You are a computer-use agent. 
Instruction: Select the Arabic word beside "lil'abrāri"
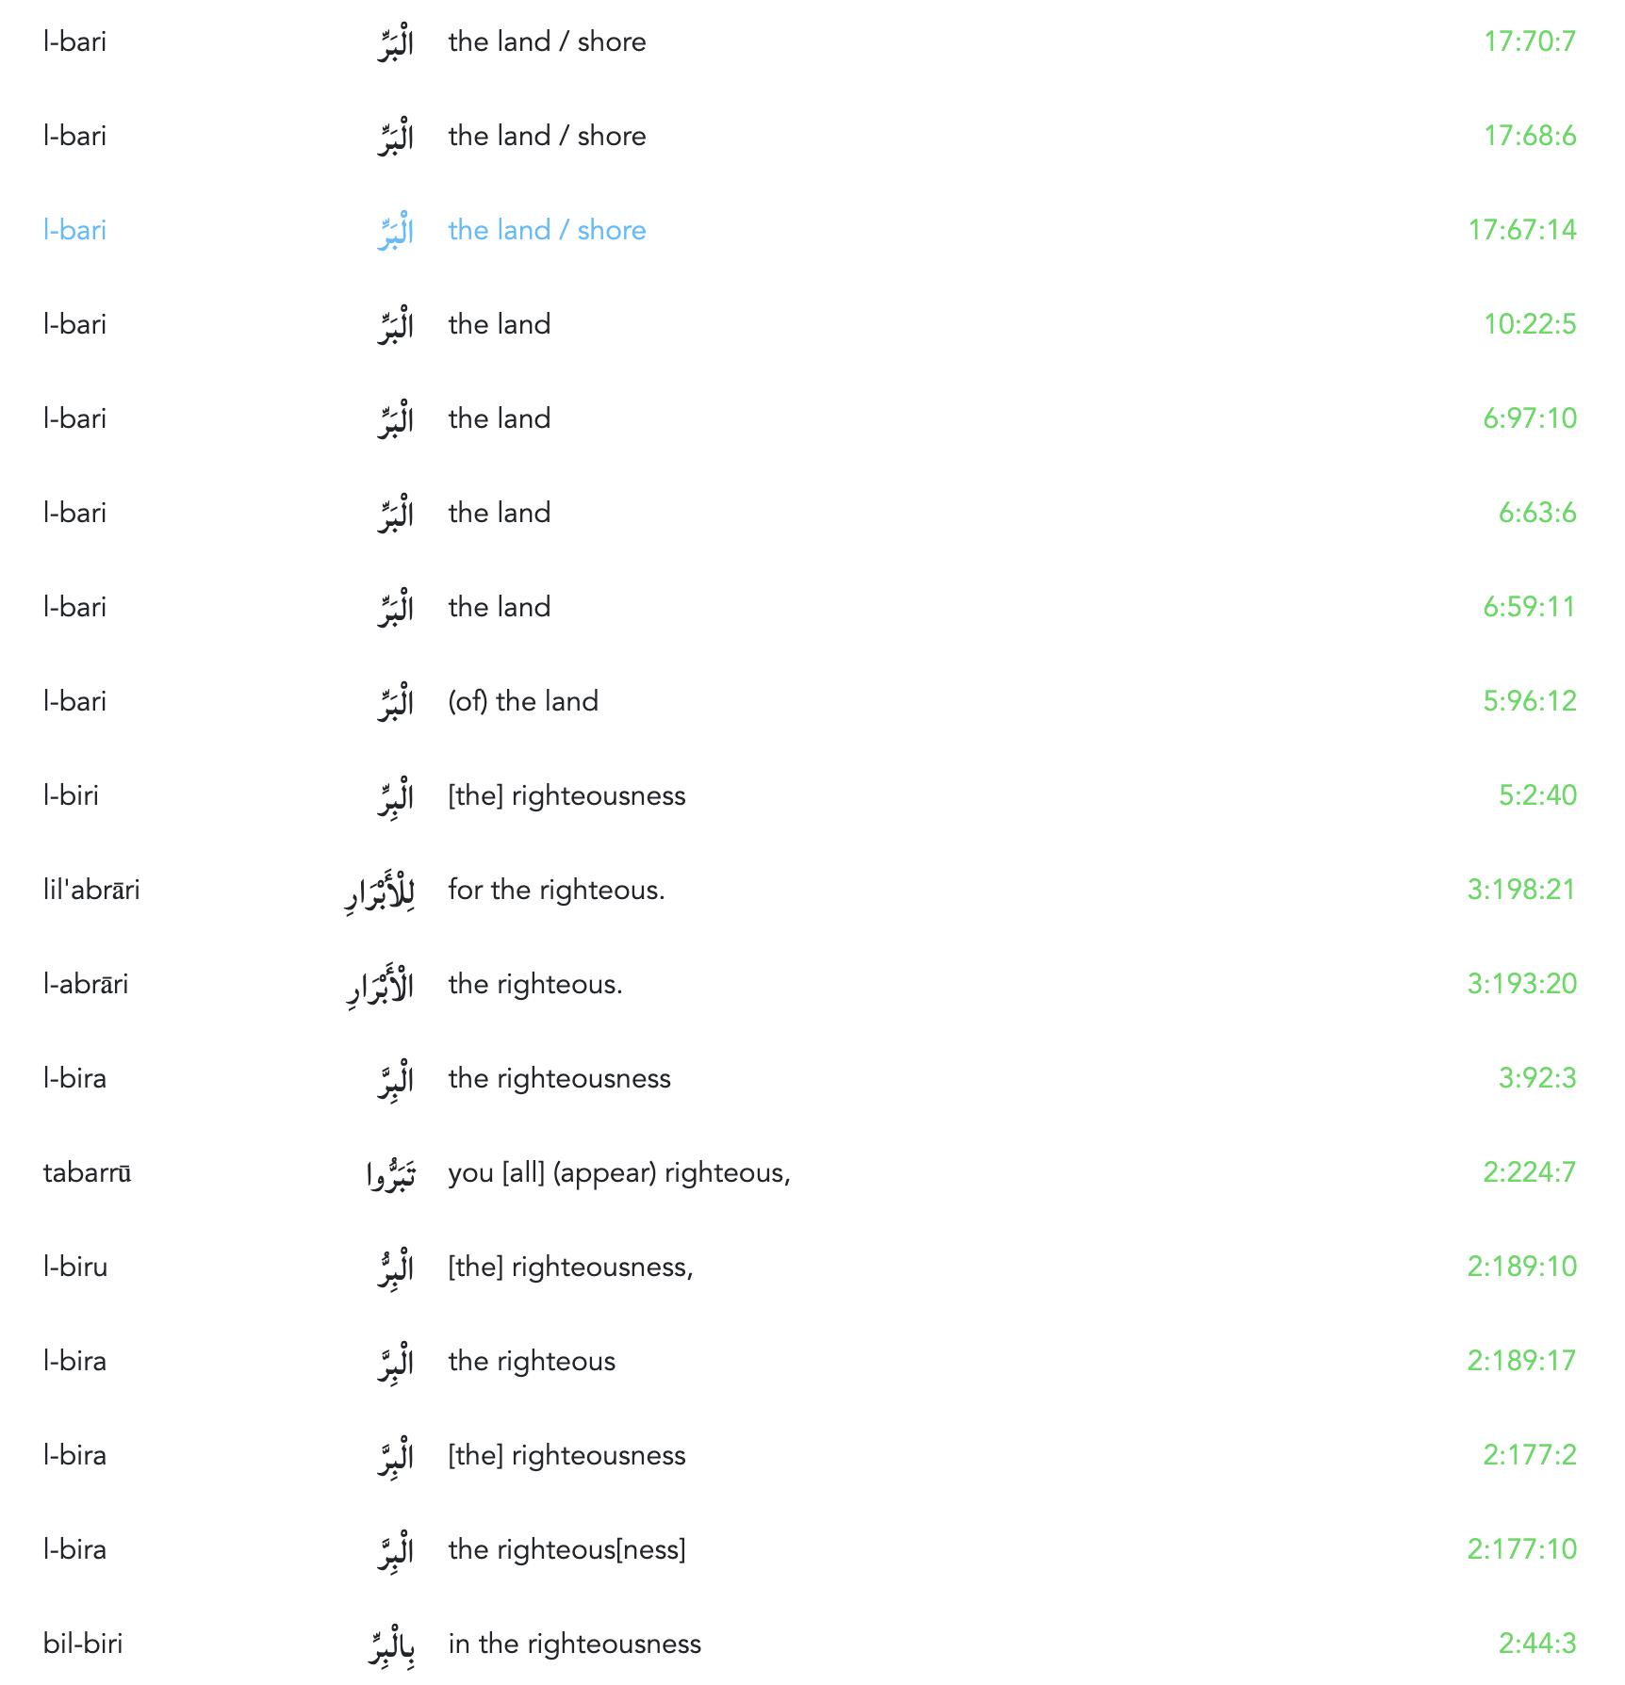[x=379, y=892]
